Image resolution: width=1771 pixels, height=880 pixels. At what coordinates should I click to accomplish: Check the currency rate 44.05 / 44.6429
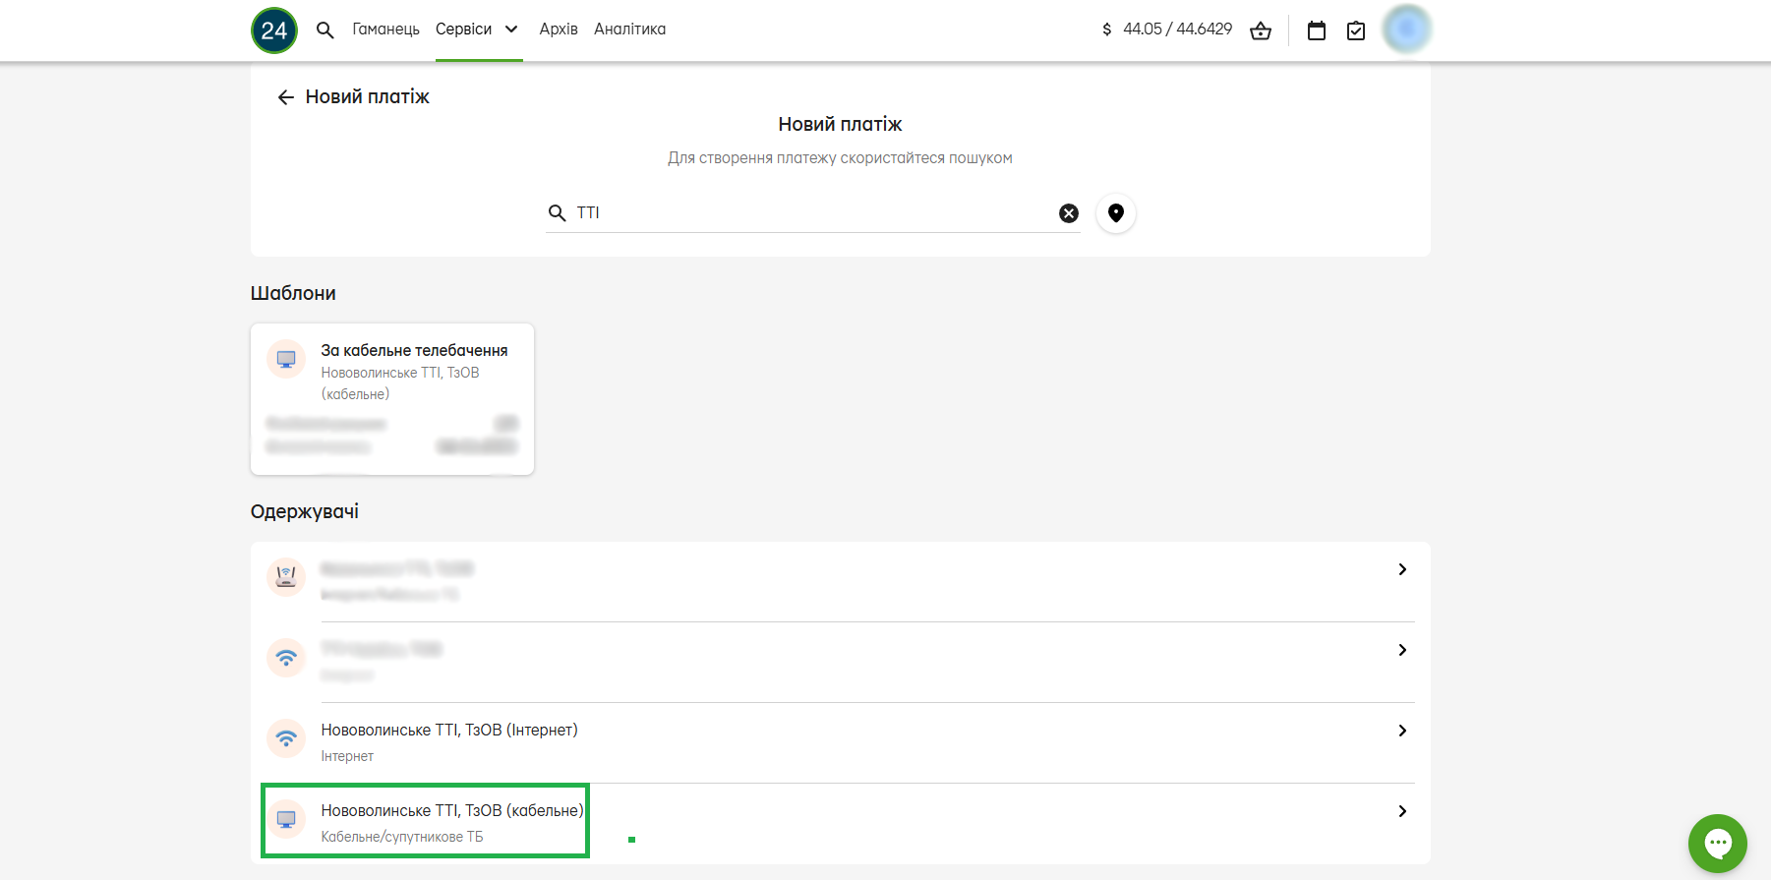click(1177, 29)
